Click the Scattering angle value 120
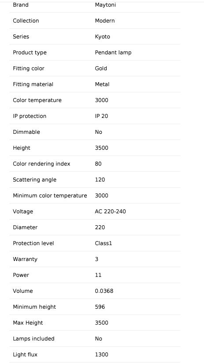Screen dimensions: 204x363 [100, 180]
